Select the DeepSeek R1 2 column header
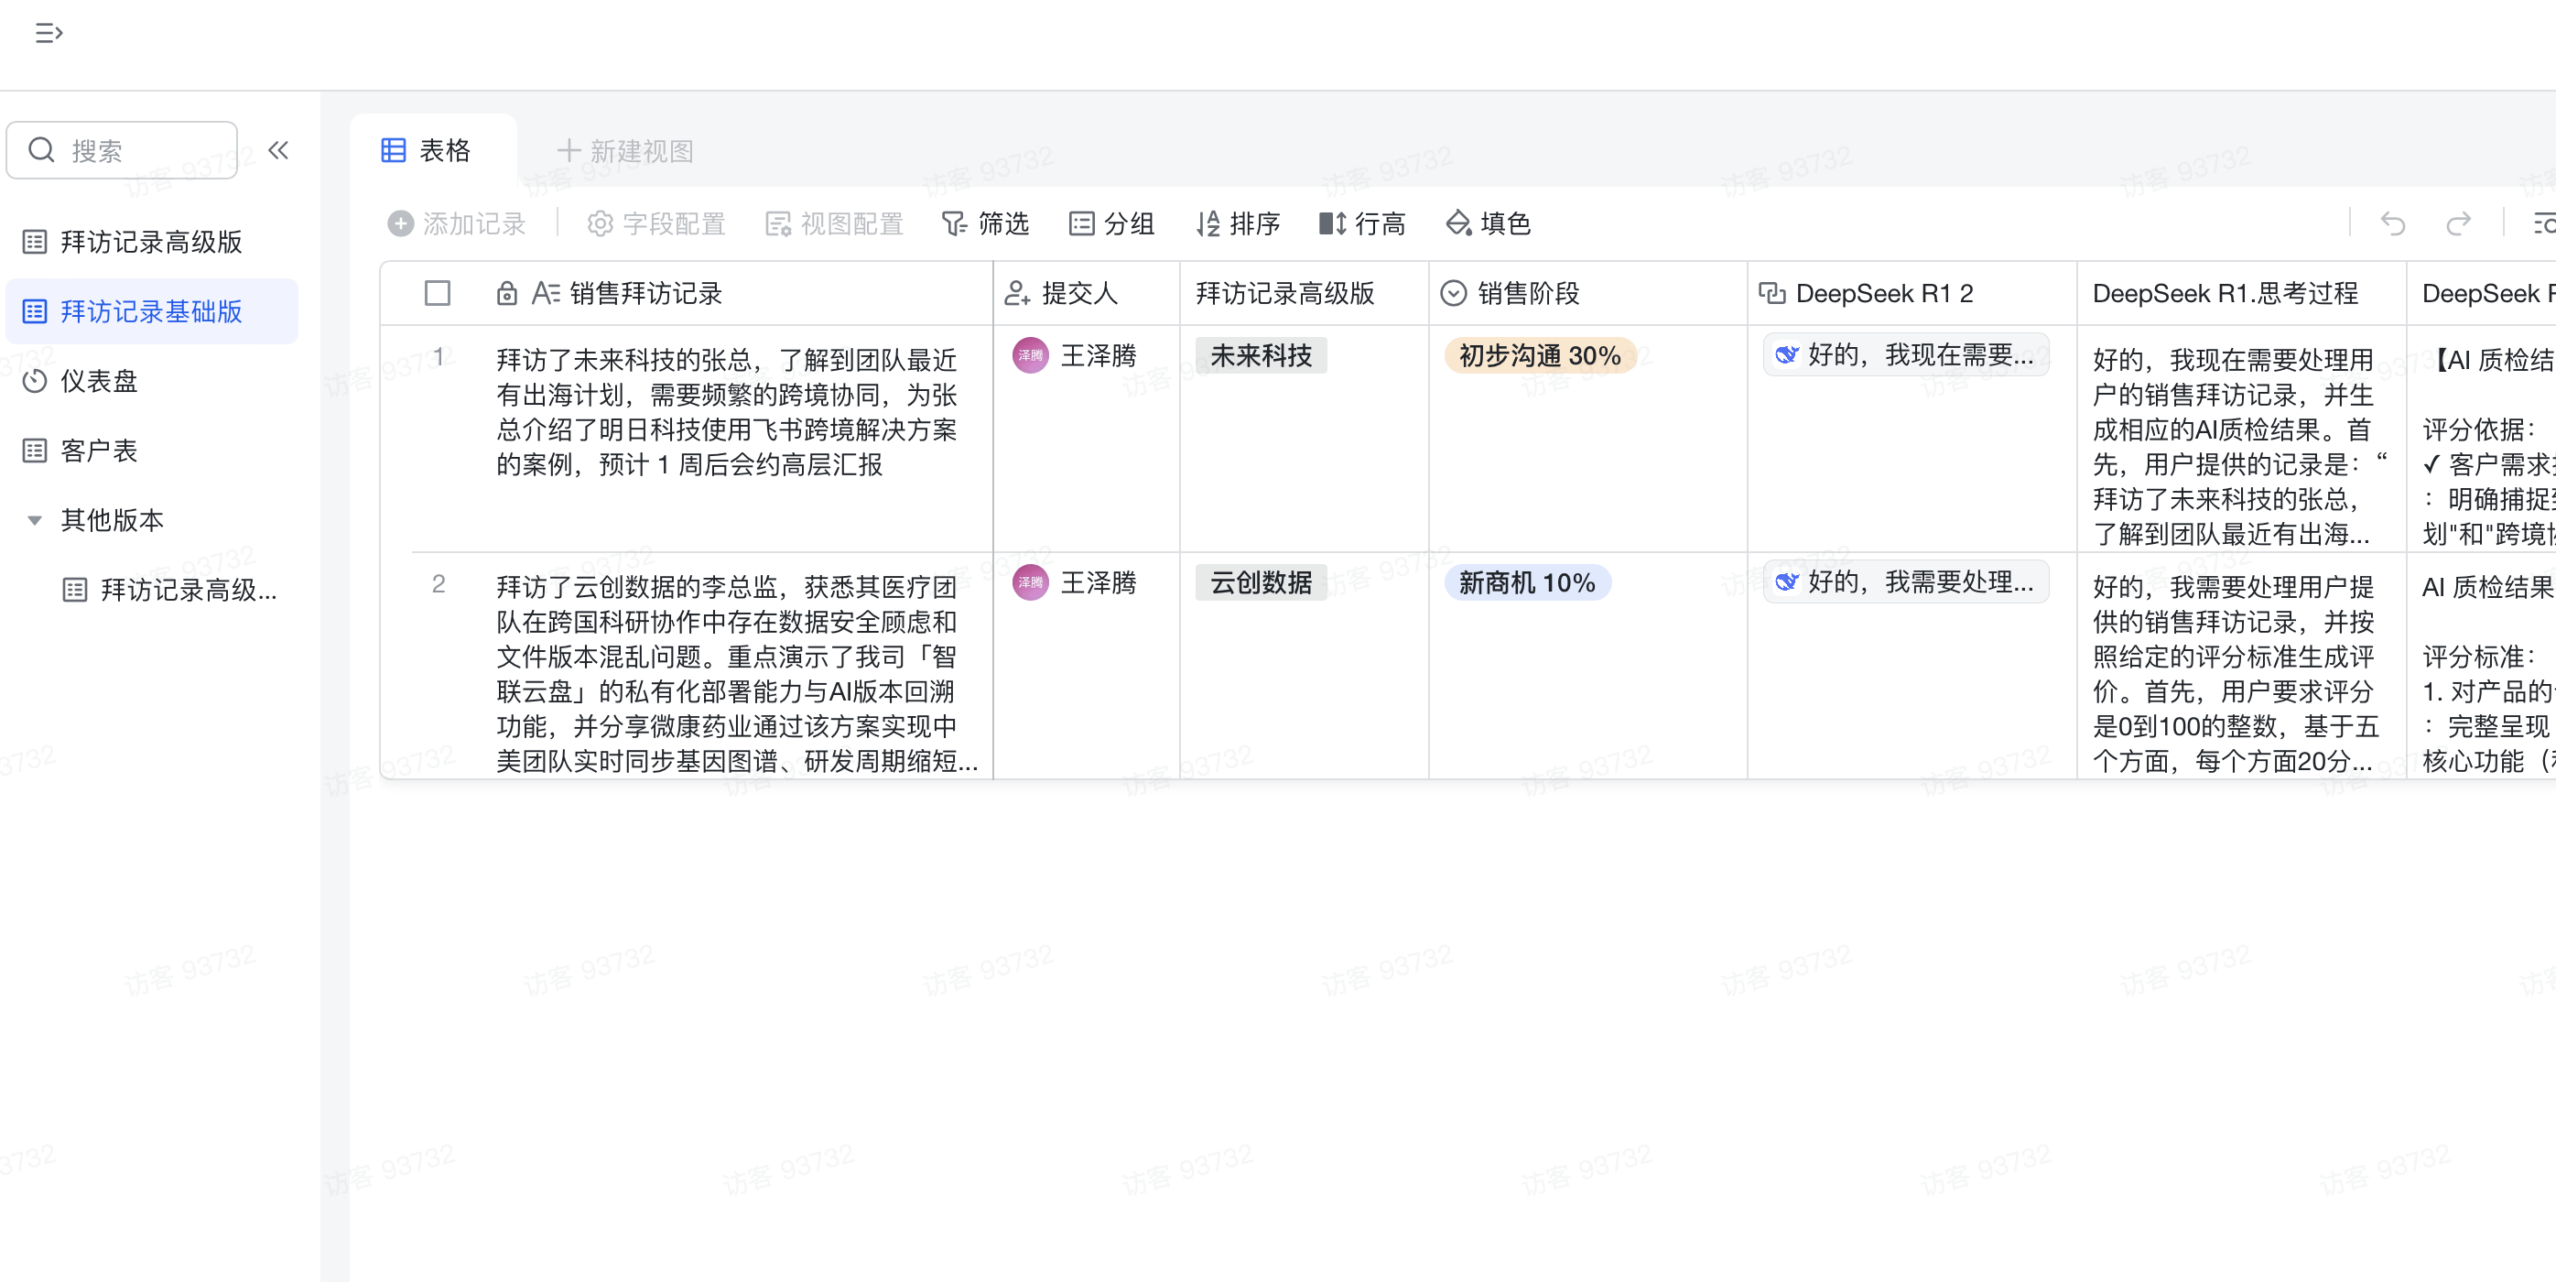 1911,294
